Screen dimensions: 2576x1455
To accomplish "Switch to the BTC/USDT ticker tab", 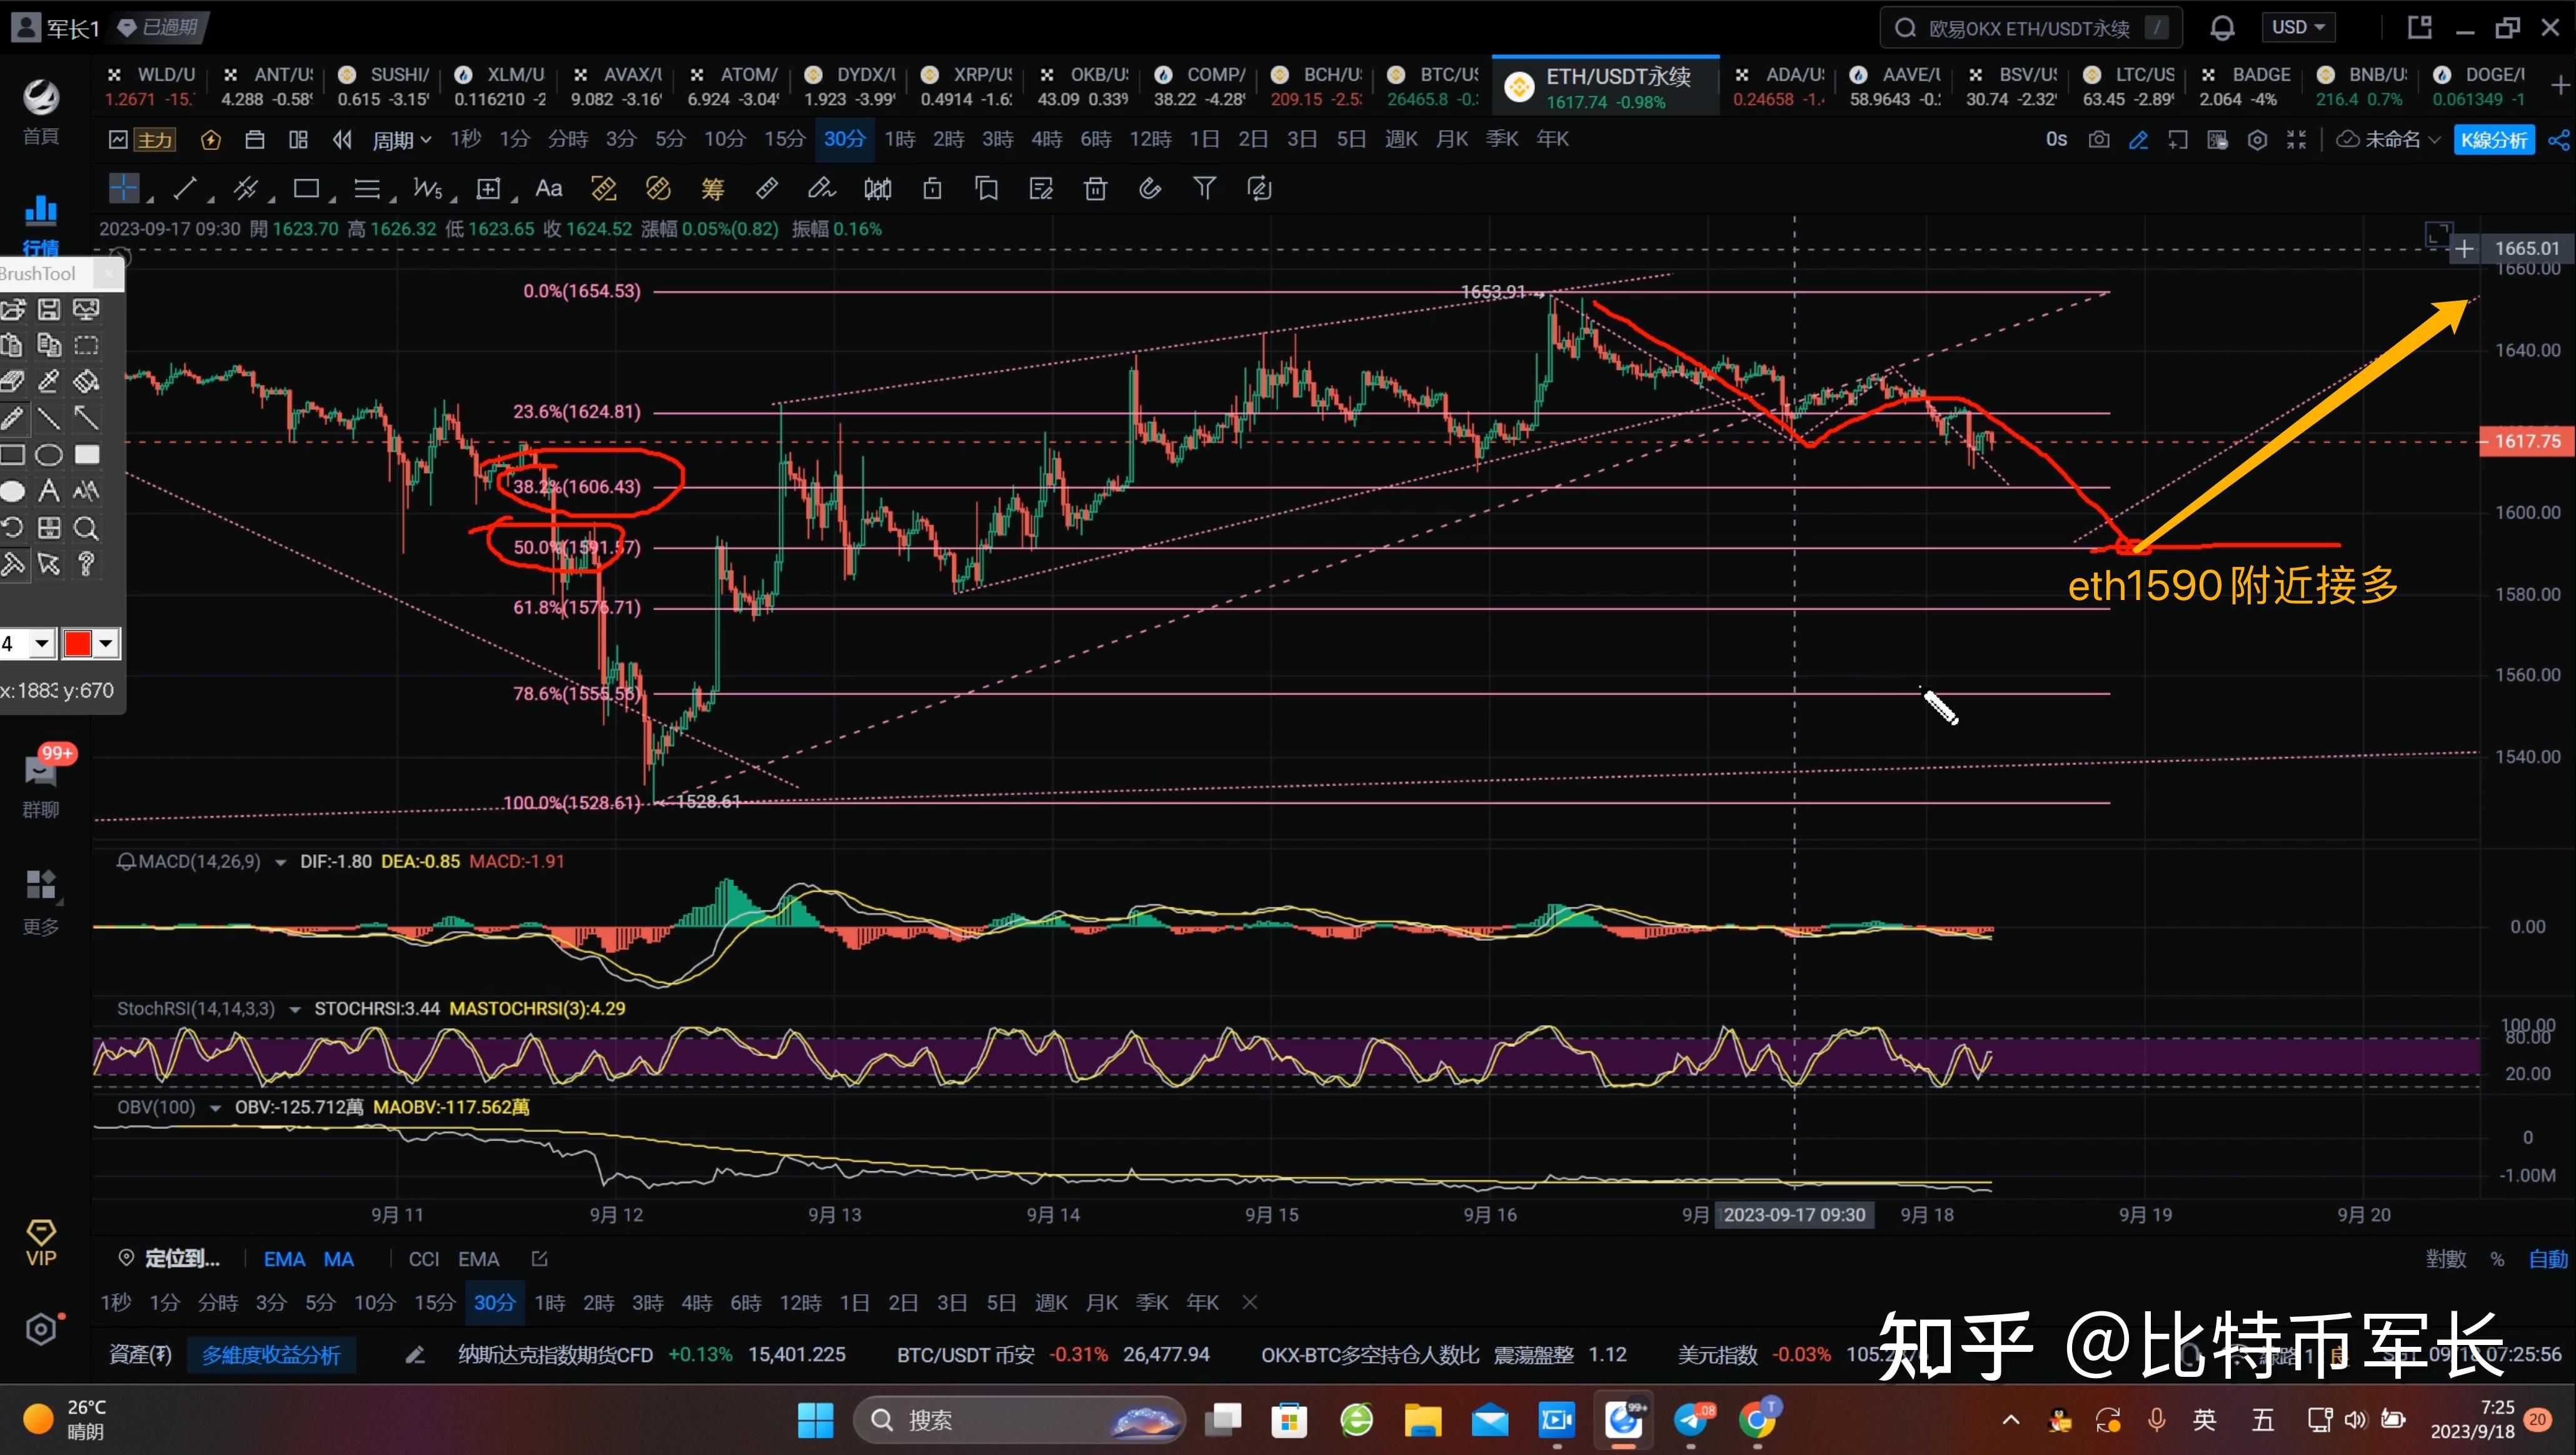I will point(1433,86).
